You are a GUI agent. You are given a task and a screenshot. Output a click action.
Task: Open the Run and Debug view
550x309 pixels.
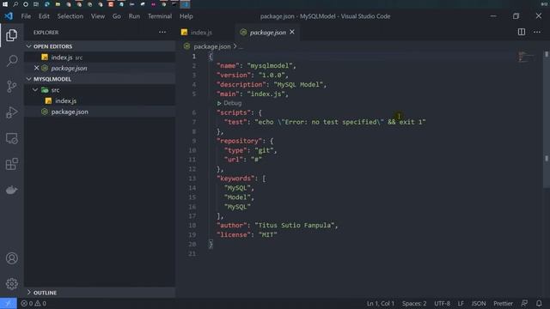[x=11, y=112]
